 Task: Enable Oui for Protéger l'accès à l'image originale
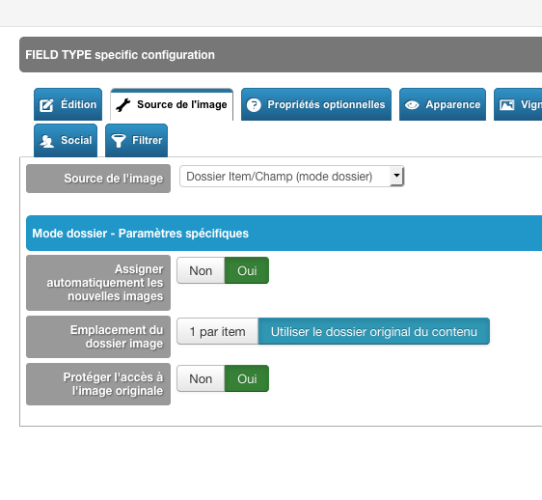point(247,378)
